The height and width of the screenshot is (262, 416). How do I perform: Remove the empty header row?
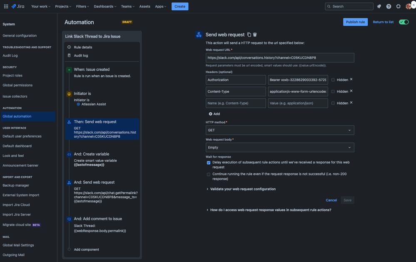coord(351,103)
